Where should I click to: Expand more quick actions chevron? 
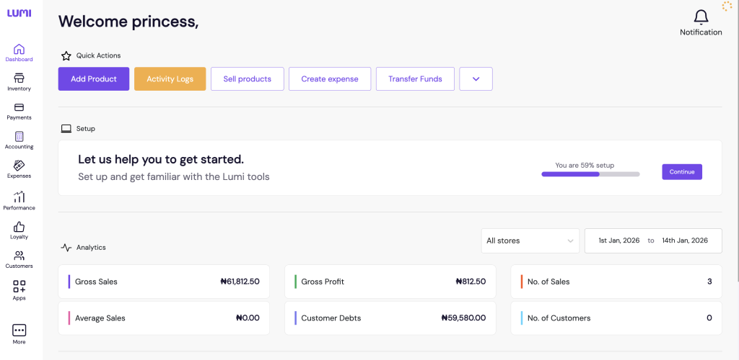tap(476, 79)
